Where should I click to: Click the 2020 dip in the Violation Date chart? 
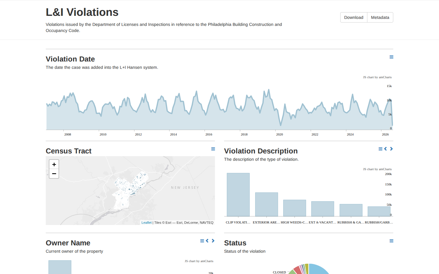click(x=280, y=125)
